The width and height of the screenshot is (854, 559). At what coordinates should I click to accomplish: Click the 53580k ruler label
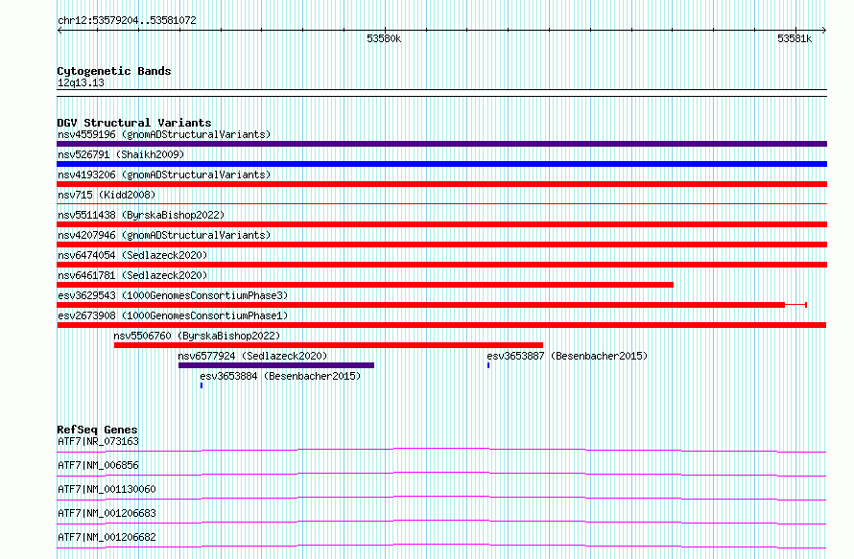[384, 38]
